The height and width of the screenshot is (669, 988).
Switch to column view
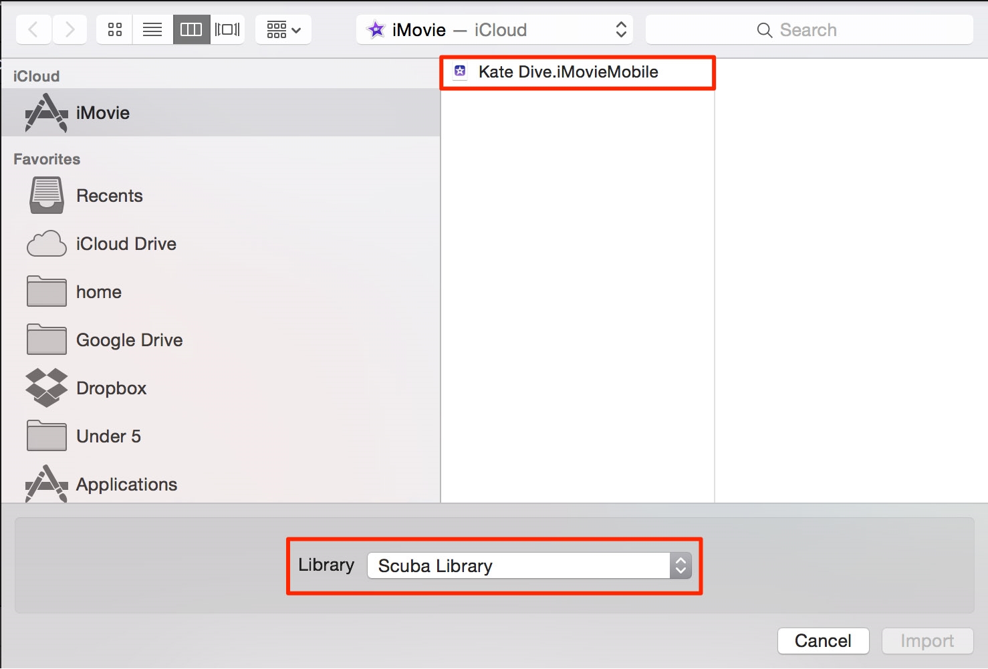pos(191,29)
